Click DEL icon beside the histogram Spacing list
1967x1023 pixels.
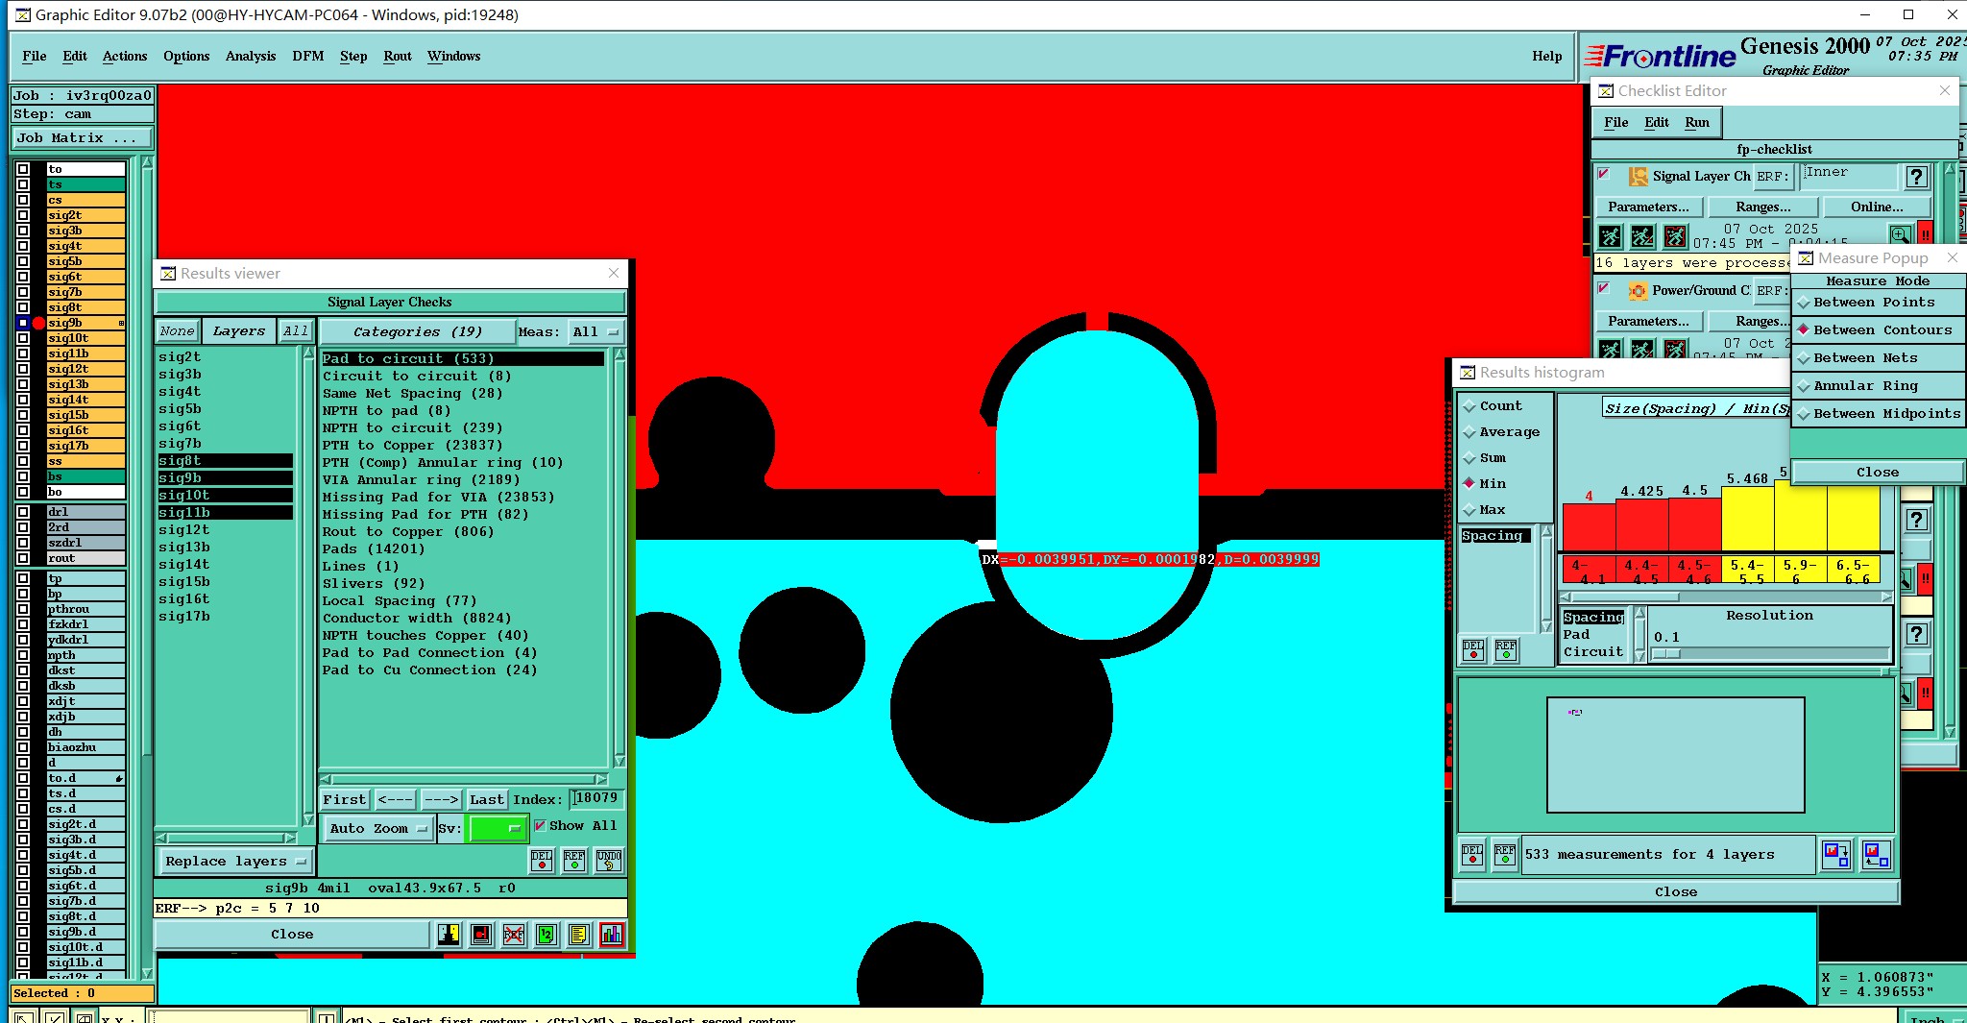coord(1473,650)
